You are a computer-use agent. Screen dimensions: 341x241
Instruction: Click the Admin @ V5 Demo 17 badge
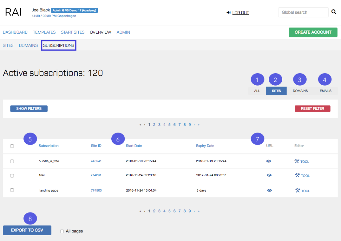pos(74,10)
